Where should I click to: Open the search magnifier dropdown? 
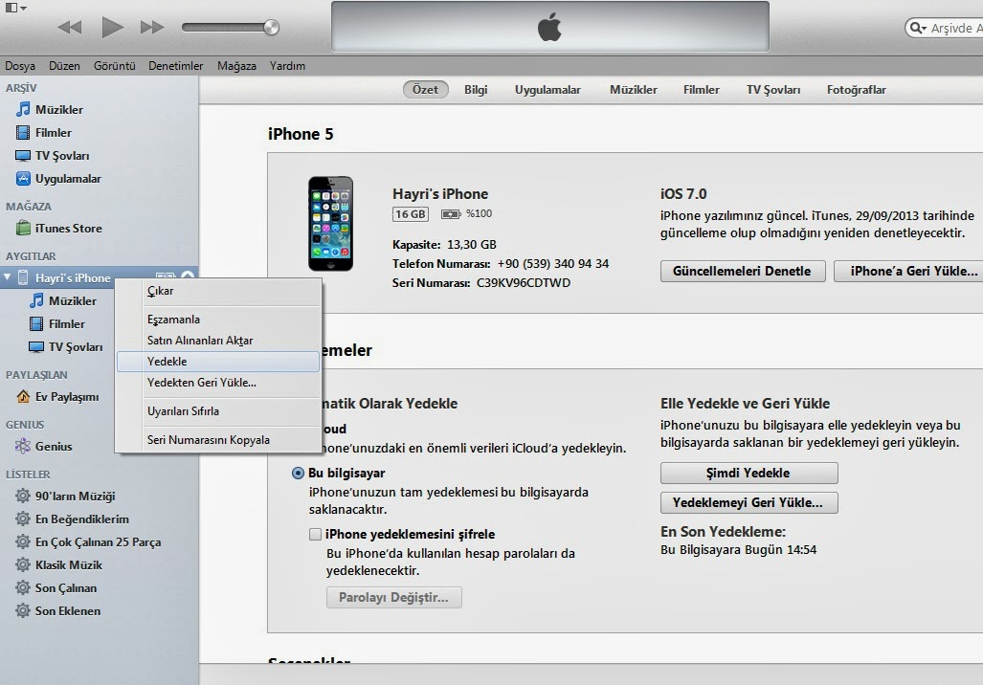[x=919, y=28]
